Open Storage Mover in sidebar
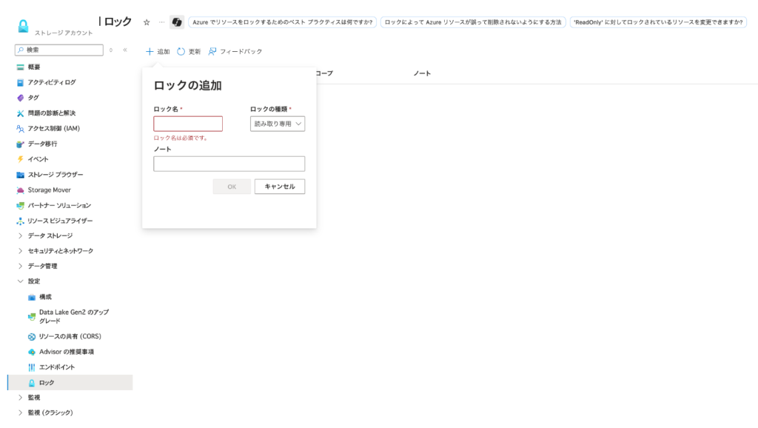 click(x=49, y=190)
